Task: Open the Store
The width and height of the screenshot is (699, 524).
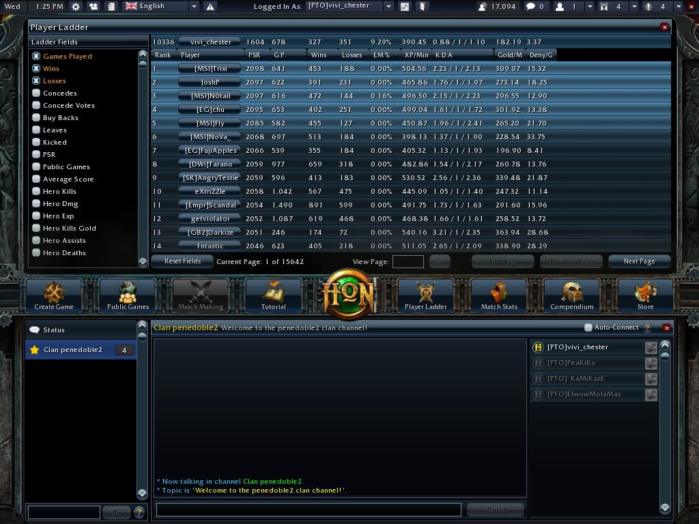Action: click(645, 295)
